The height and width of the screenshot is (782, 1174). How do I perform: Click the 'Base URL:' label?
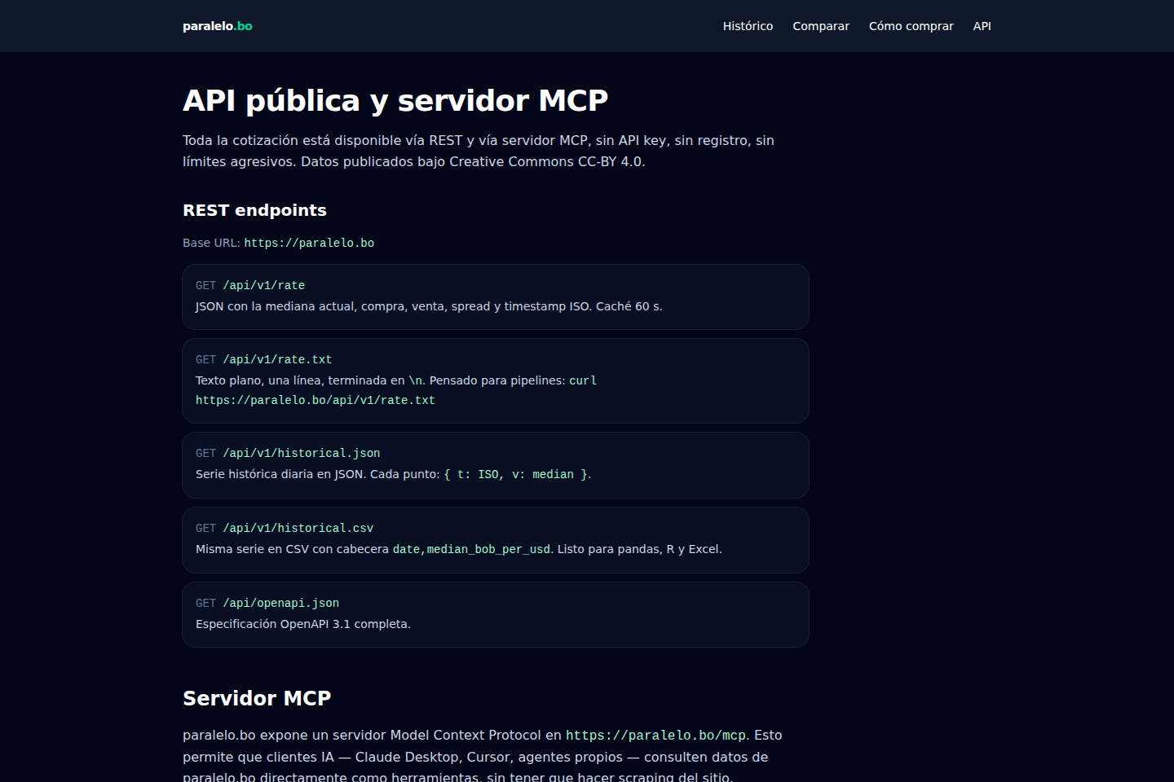211,243
